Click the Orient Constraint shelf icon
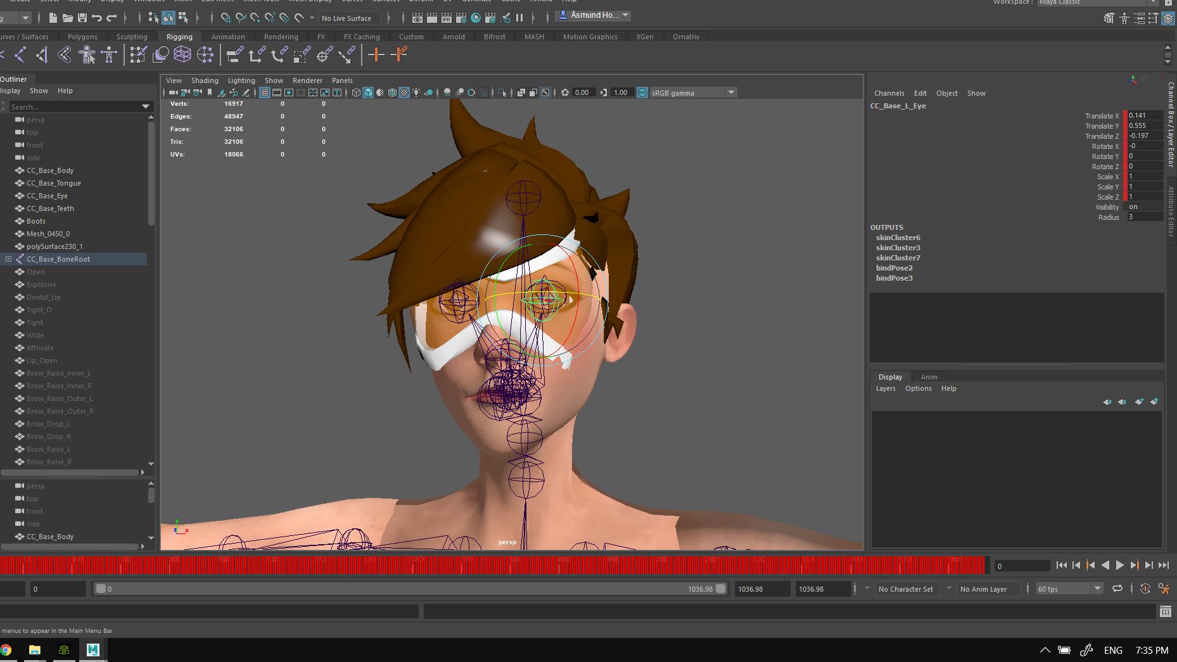Image resolution: width=1177 pixels, height=662 pixels. [279, 55]
